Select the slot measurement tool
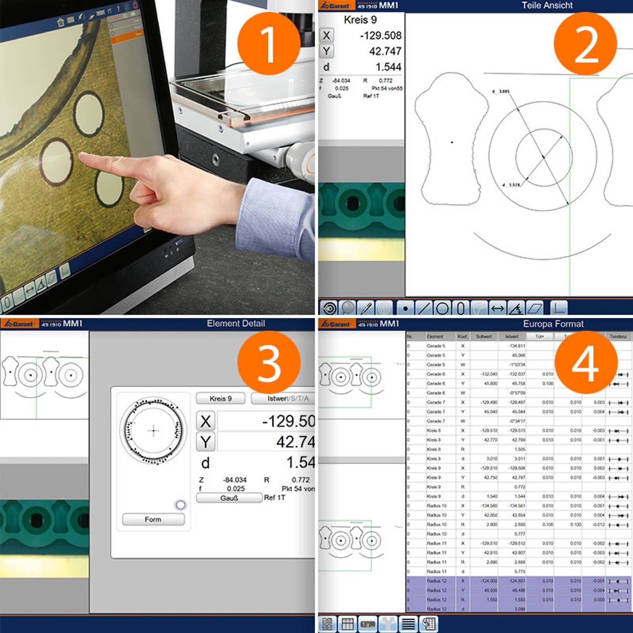The image size is (633, 633). [x=461, y=308]
